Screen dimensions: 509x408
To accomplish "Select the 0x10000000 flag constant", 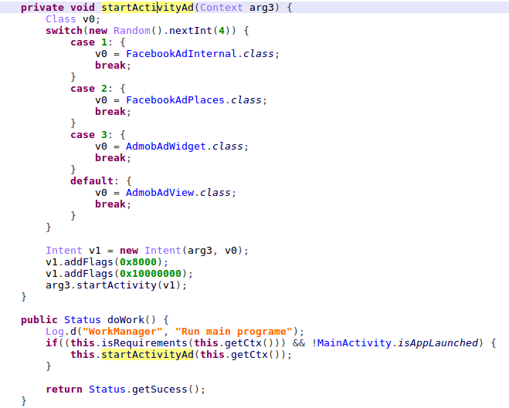I will (151, 274).
